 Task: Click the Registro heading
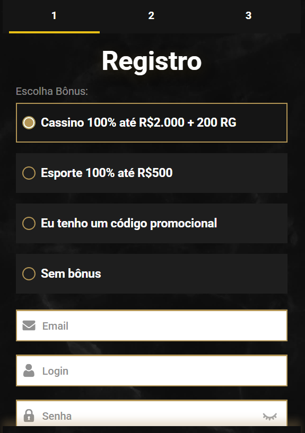tap(152, 61)
